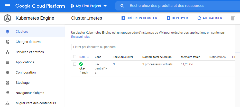Click the Mémoire totale column header

coord(190,57)
